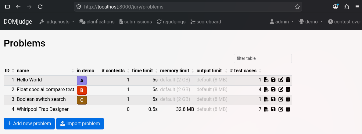Edit Boolean switch search problem

(281, 99)
